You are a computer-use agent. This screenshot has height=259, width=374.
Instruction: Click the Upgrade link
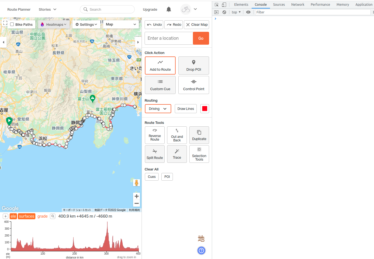[150, 9]
